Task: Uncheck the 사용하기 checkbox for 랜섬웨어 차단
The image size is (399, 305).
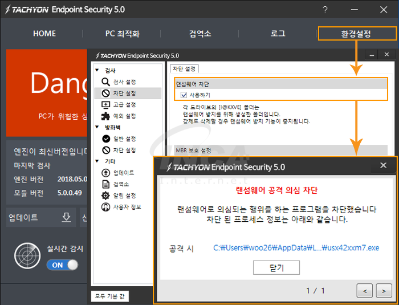Action: tap(184, 95)
